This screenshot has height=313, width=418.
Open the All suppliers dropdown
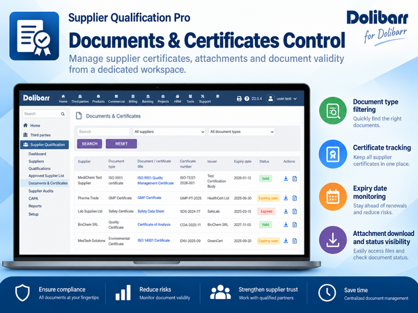[169, 131]
